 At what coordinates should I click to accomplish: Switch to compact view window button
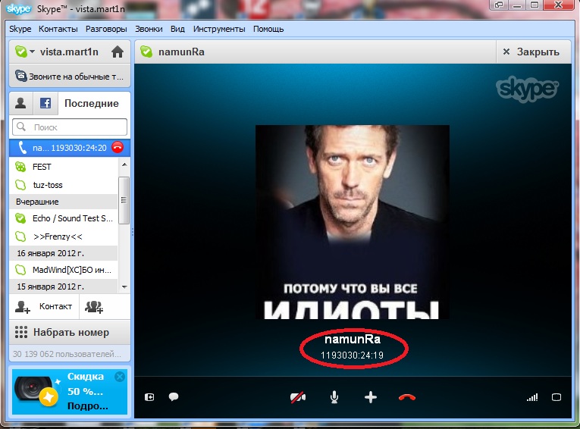pos(499,5)
